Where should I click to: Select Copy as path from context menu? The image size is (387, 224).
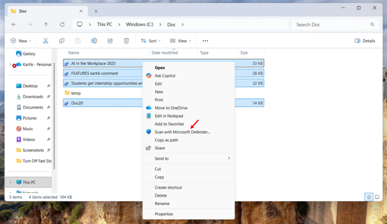(166, 140)
